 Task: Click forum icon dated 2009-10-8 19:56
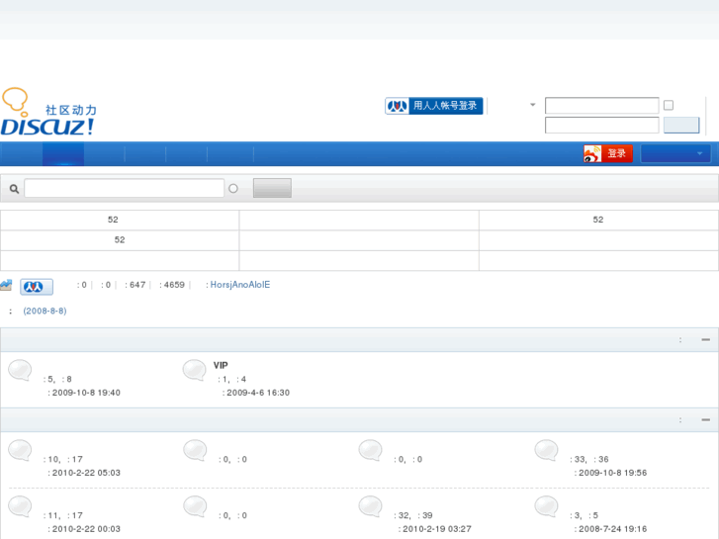pos(547,450)
